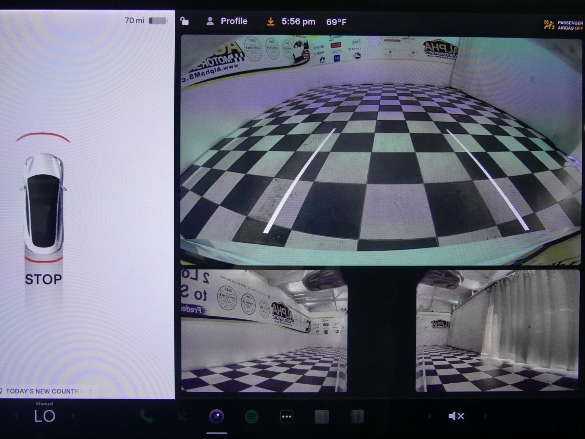Tap the passenger airbag off indicator

(563, 25)
